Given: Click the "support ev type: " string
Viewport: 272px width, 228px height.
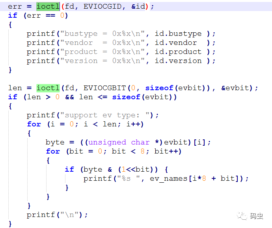Looking at the screenshot, I should click(105, 115).
